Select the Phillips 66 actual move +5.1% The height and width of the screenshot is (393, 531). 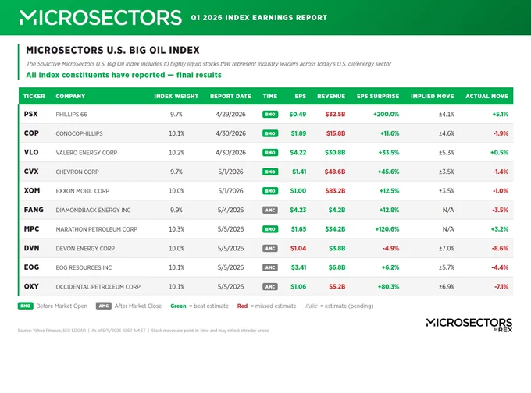501,115
